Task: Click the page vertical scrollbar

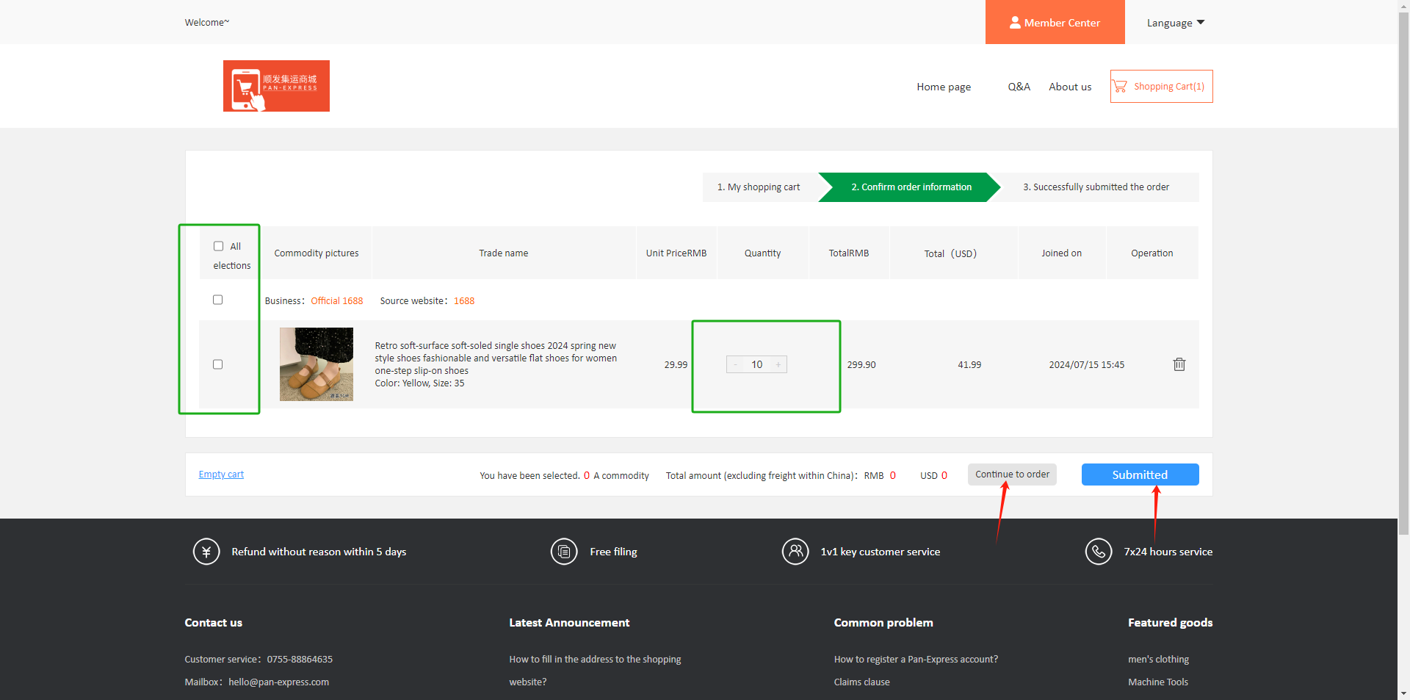Action: [x=1403, y=272]
